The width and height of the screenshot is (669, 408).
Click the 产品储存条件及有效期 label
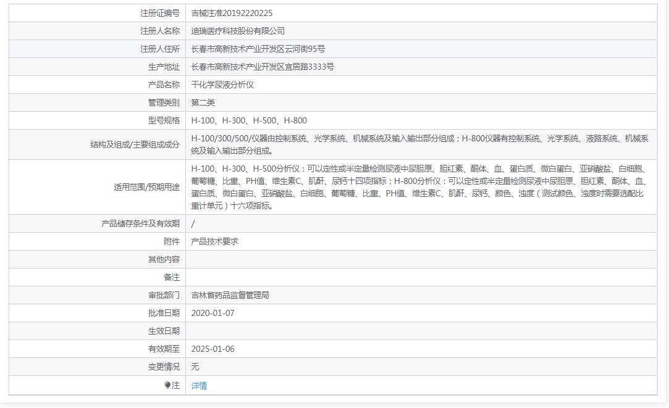click(x=140, y=224)
